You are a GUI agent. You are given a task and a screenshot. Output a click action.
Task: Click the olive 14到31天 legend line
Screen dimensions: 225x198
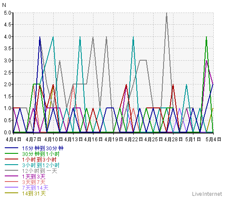(x=11, y=193)
